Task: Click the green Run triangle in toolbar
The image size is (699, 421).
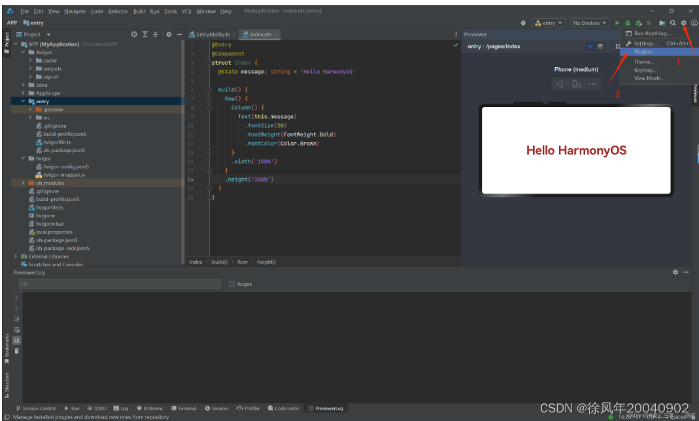Action: pos(617,23)
